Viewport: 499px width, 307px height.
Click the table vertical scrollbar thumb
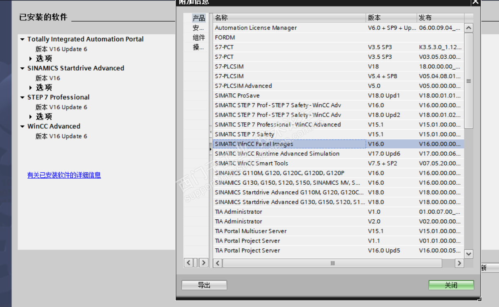[468, 81]
